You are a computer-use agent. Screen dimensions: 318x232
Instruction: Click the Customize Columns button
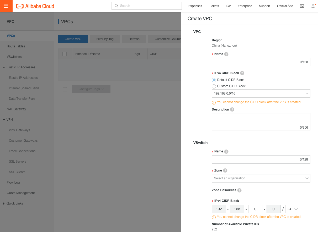pyautogui.click(x=165, y=39)
